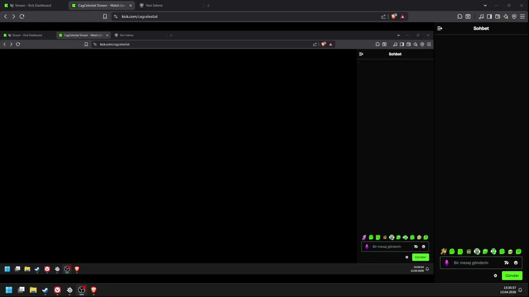Open site settings icon beside the URL

[116, 16]
